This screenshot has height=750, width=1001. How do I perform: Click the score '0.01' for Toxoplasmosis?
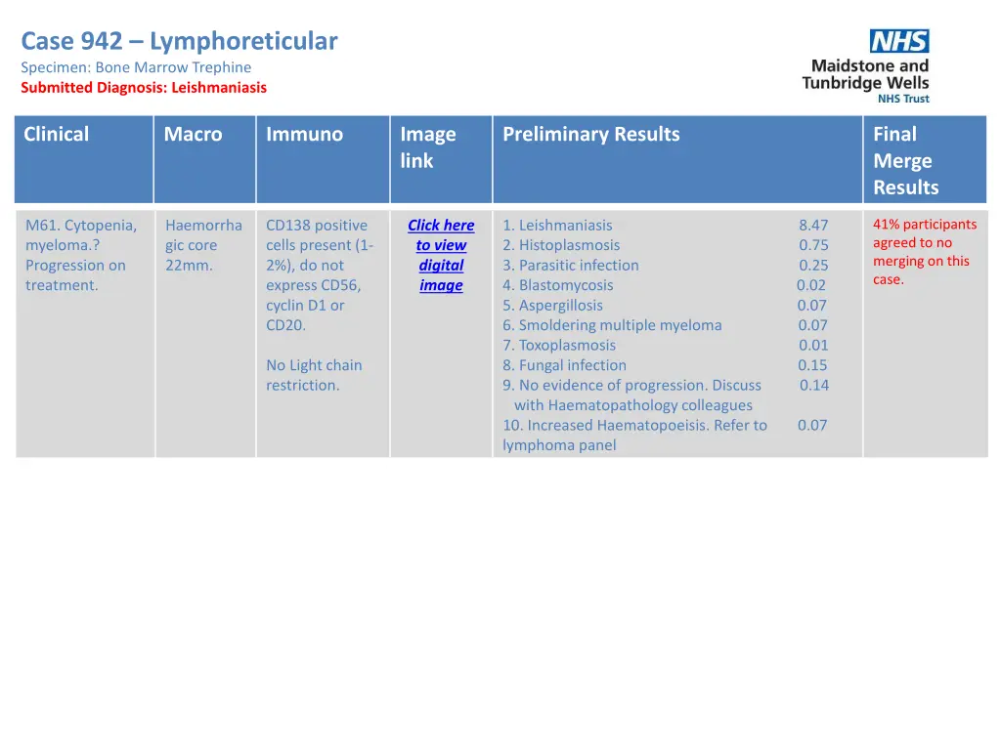(813, 345)
